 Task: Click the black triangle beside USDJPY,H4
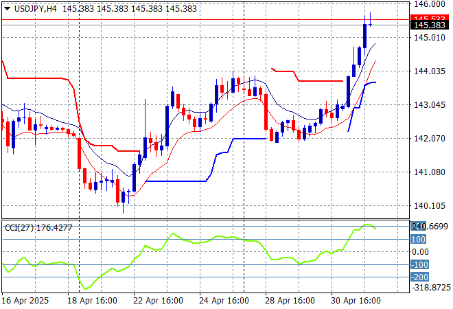[x=8, y=9]
